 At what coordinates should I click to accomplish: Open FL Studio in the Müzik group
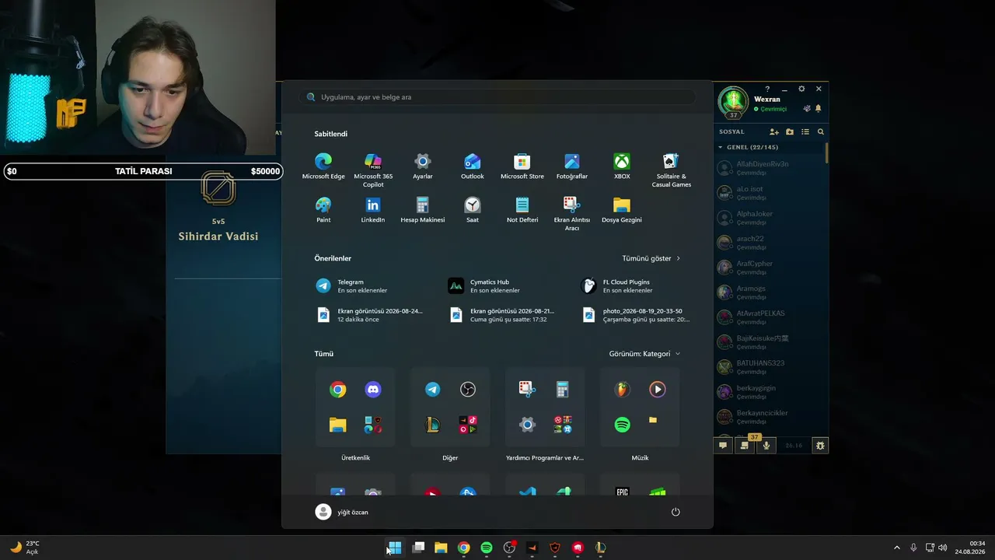[622, 390]
